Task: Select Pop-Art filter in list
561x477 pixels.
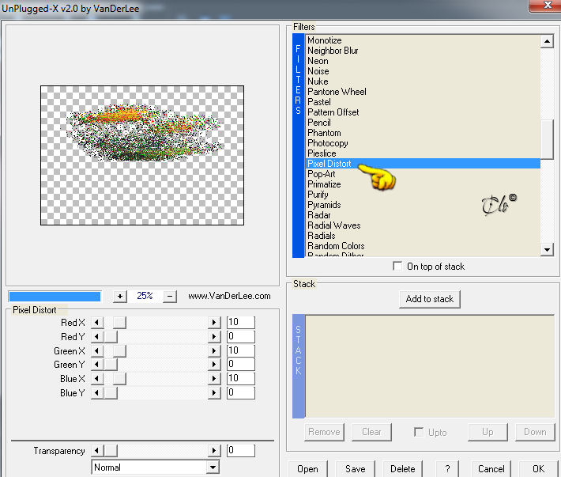Action: 322,174
